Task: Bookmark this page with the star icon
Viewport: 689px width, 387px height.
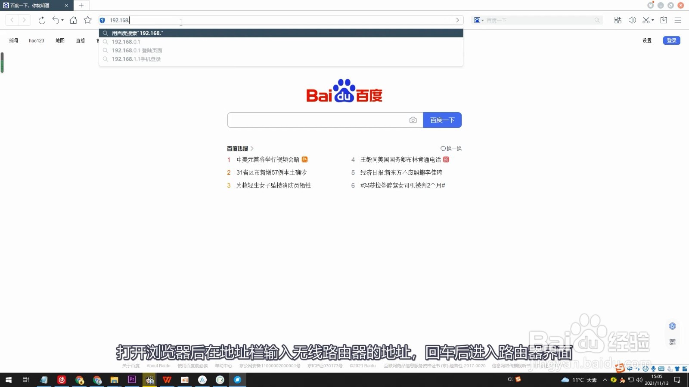Action: [88, 20]
